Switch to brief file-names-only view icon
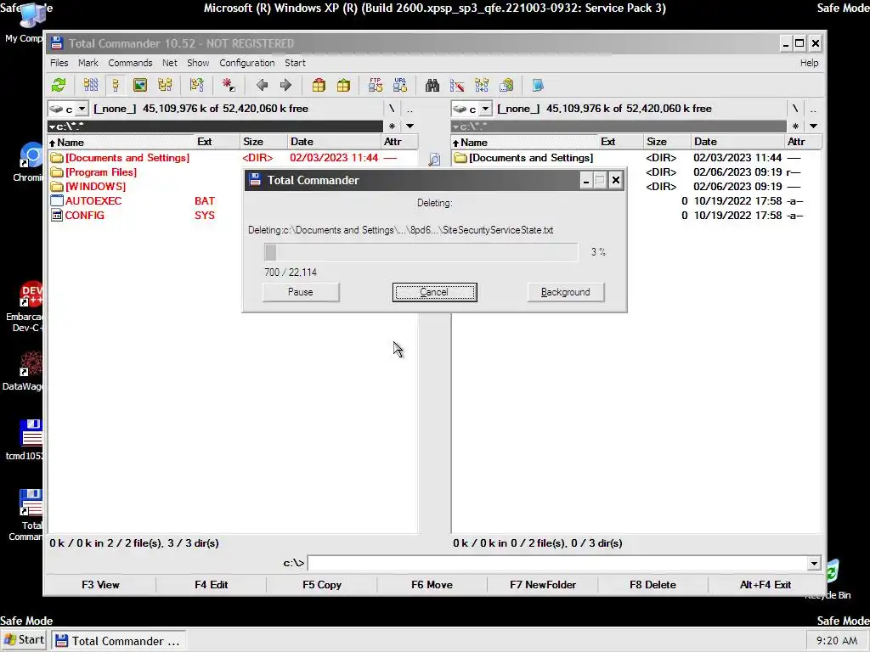This screenshot has height=652, width=870. 90,86
